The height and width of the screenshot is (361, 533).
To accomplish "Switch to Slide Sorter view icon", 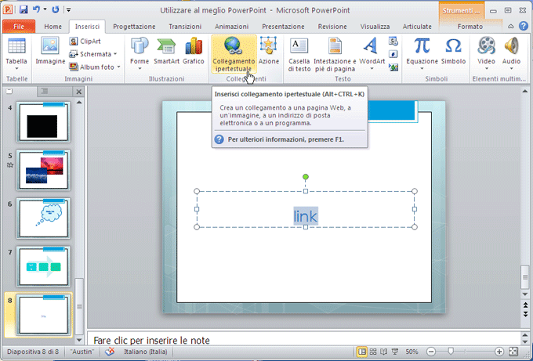I will click(x=373, y=352).
